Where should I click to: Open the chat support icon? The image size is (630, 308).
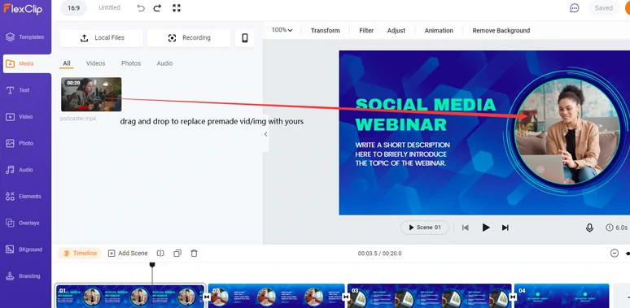click(575, 8)
